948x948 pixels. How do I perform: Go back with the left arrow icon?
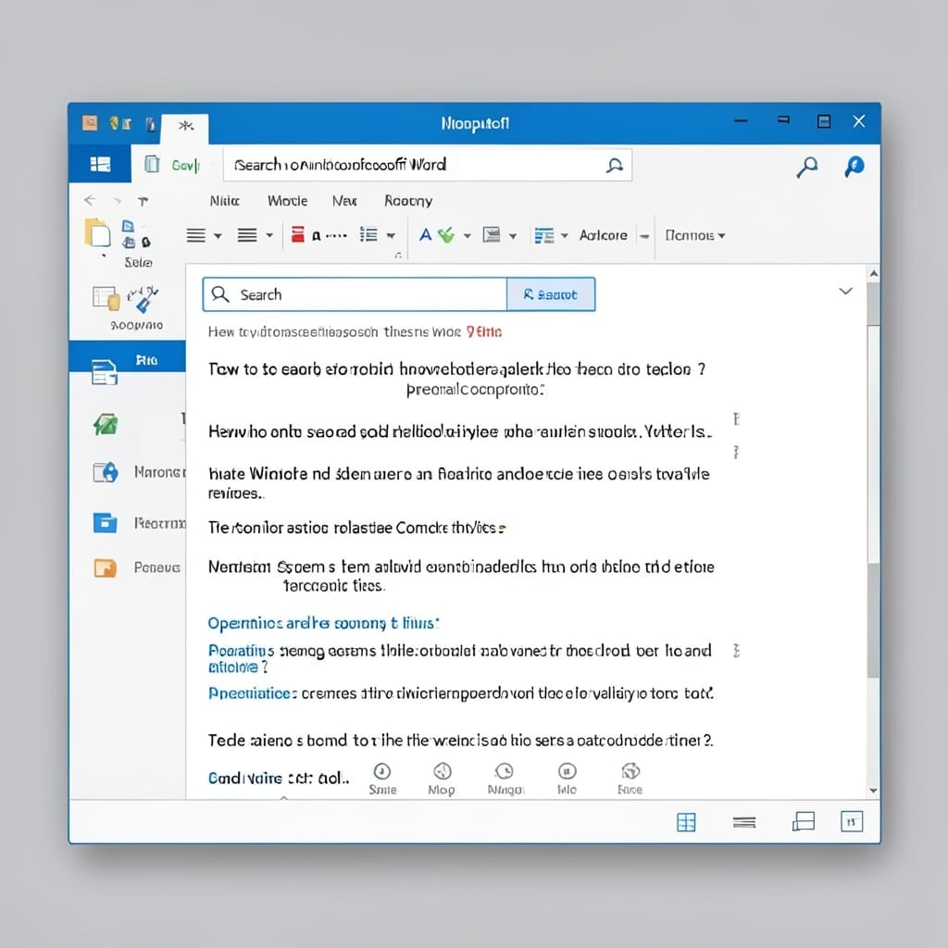[x=90, y=200]
